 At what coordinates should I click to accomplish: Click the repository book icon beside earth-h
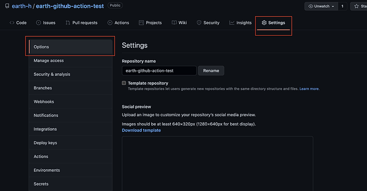click(x=7, y=6)
